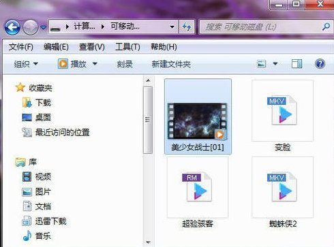
Task: Select the 可移动... breadcrumb segment
Action: 125,27
